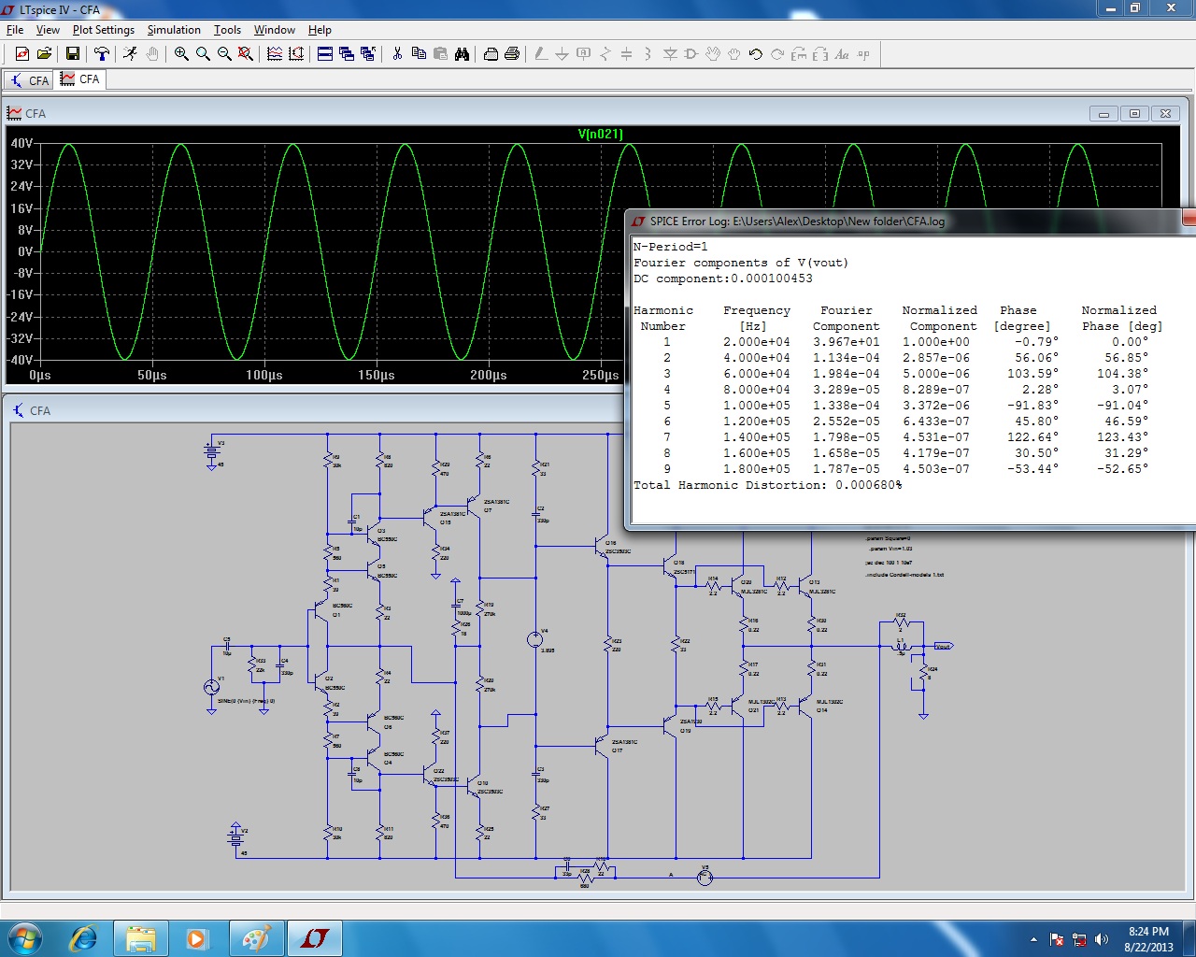
Task: Click the pick visible traces icon
Action: pyautogui.click(x=275, y=54)
